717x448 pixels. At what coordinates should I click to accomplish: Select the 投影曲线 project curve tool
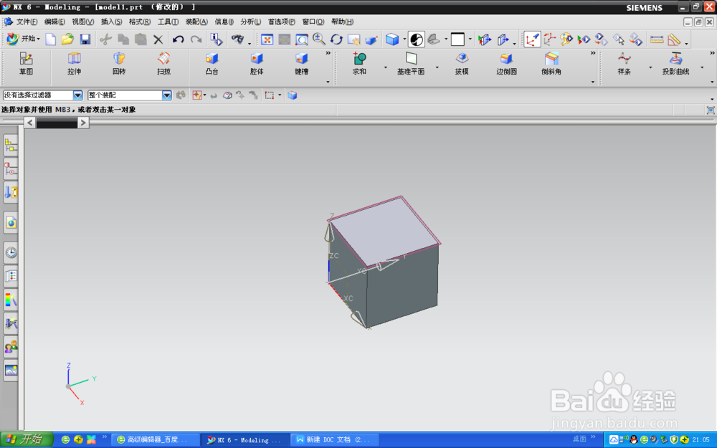coord(675,64)
